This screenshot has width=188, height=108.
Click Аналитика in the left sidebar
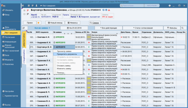[9, 64]
